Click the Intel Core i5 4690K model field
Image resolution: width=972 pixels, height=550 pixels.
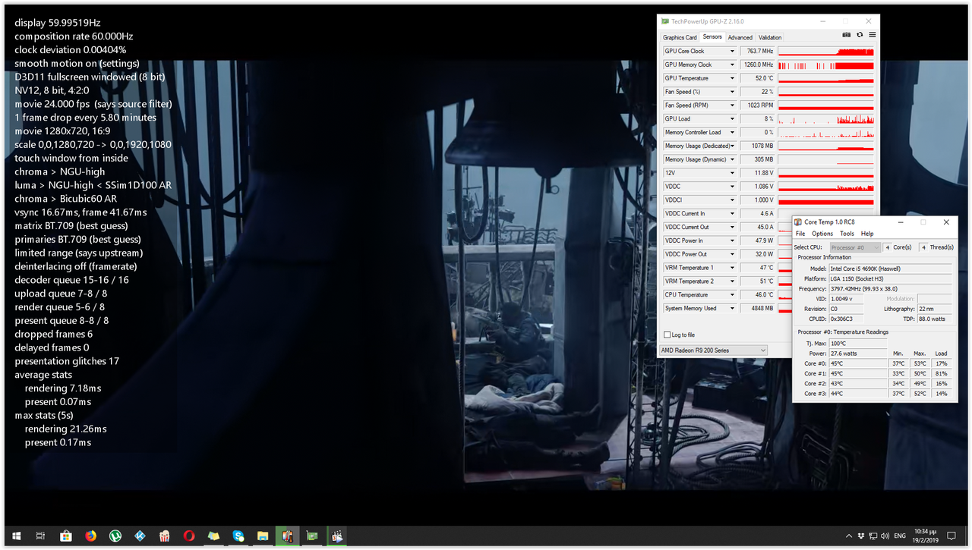[x=890, y=269]
